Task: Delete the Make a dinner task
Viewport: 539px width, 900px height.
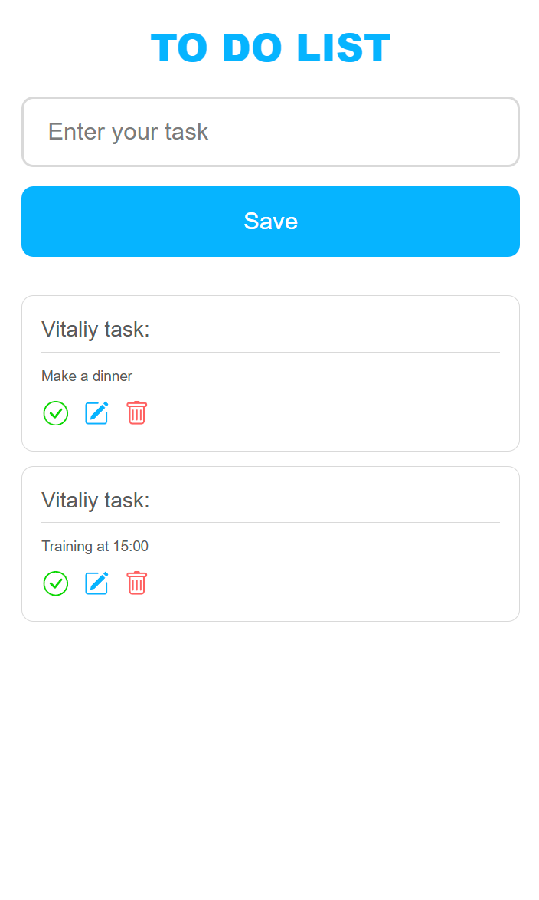Action: pyautogui.click(x=136, y=413)
